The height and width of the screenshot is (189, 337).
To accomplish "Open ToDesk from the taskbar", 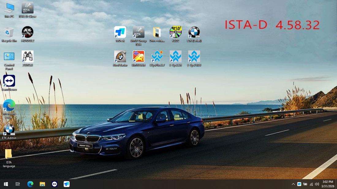I will click(66, 184).
